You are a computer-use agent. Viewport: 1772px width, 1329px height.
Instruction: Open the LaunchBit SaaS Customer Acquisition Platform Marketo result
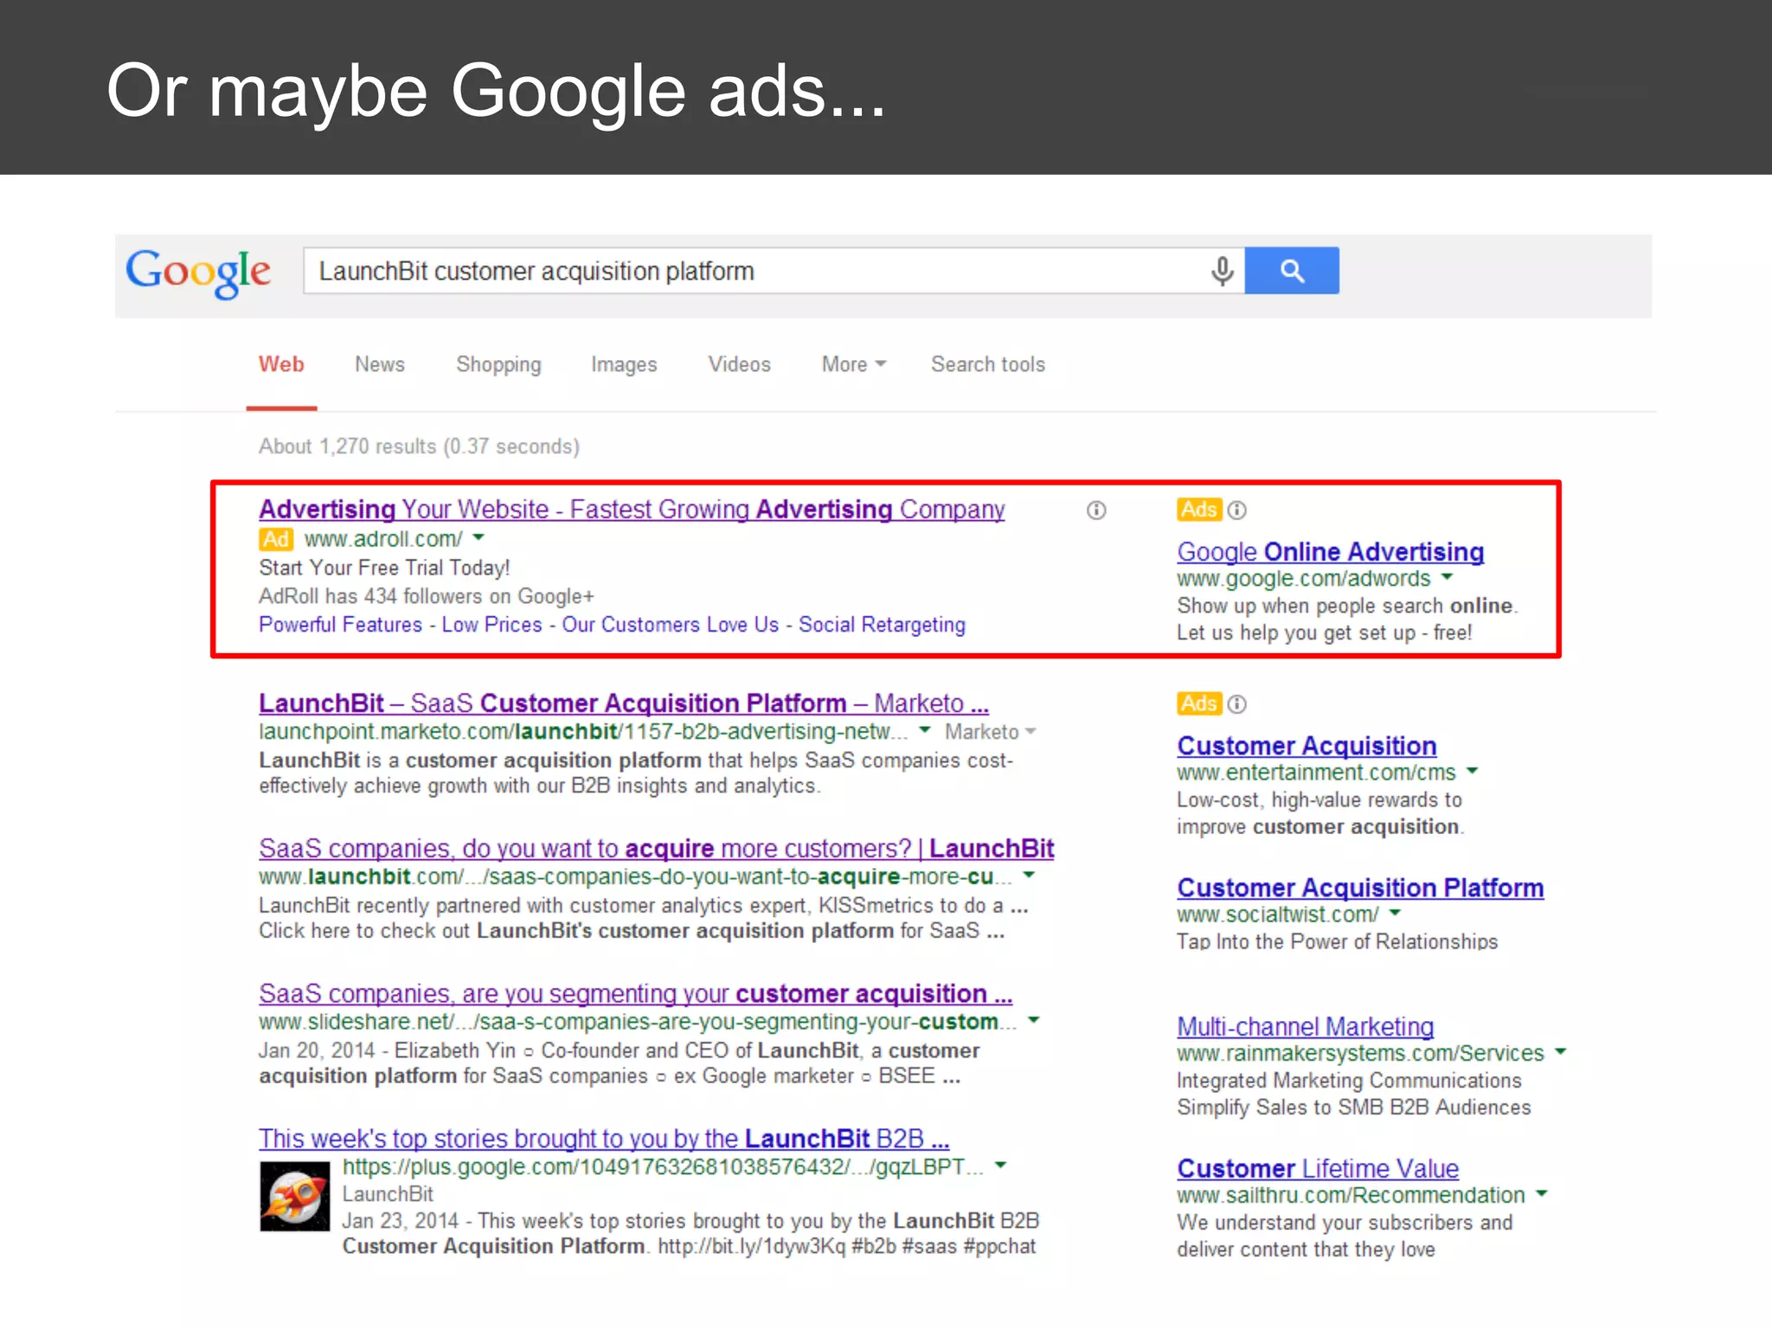click(x=624, y=703)
